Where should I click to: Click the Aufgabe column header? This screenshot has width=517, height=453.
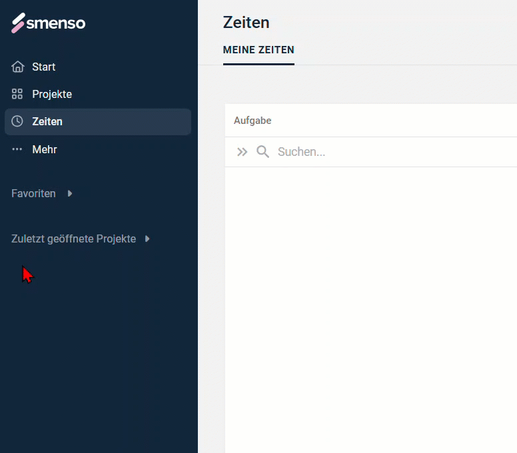pos(253,121)
